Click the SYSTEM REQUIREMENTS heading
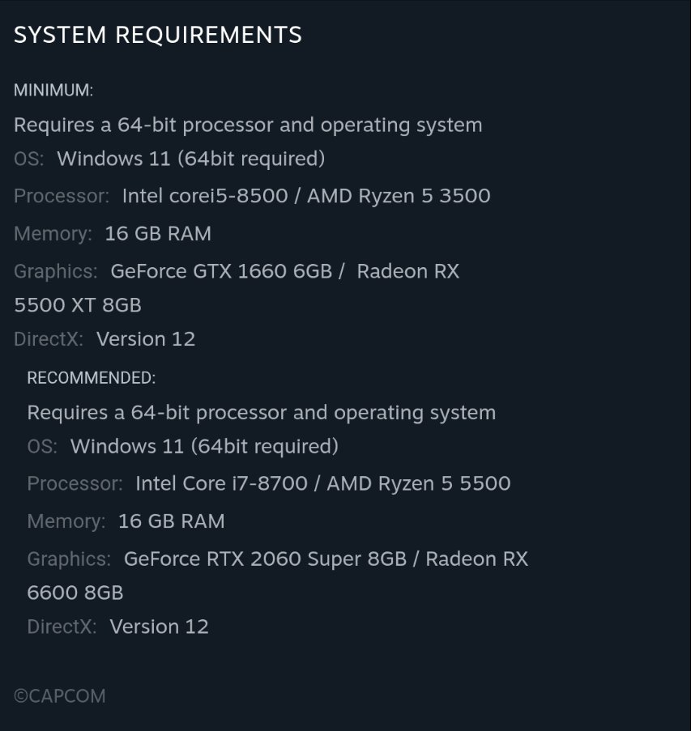This screenshot has width=691, height=731. (x=158, y=36)
